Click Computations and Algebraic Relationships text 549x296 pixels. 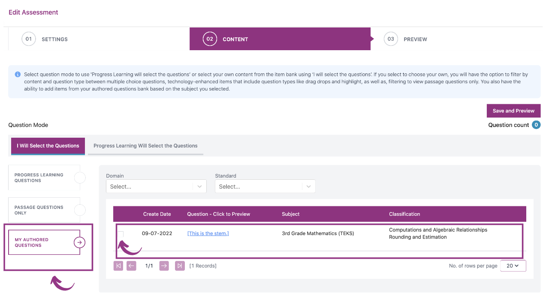point(438,230)
